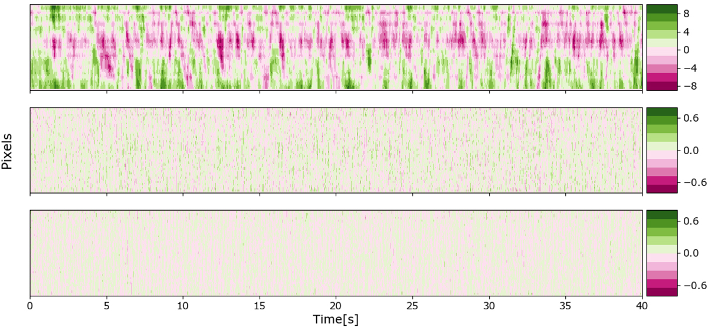Click the "5" tick label on time axis

tap(106, 307)
